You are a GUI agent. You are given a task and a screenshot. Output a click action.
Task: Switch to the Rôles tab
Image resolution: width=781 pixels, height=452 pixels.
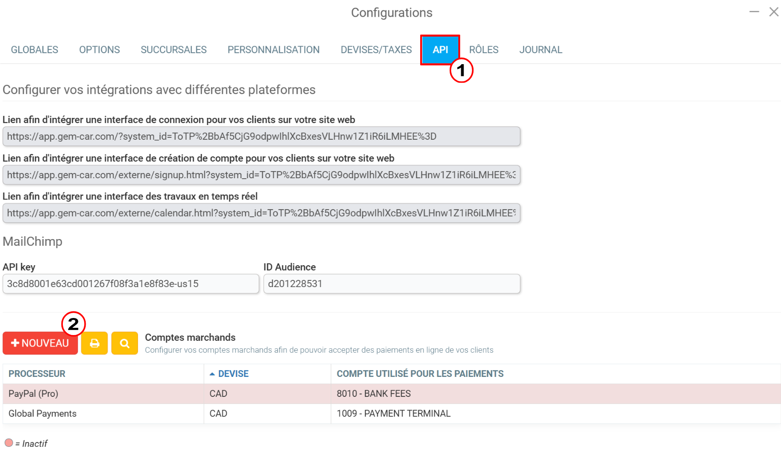tap(484, 50)
